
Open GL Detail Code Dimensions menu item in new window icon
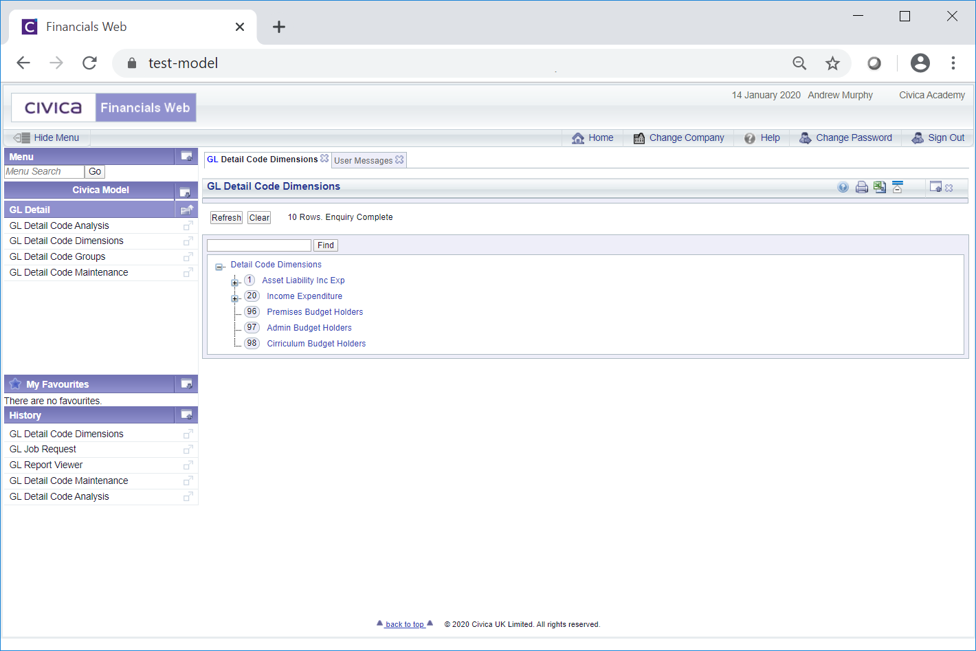coord(188,241)
